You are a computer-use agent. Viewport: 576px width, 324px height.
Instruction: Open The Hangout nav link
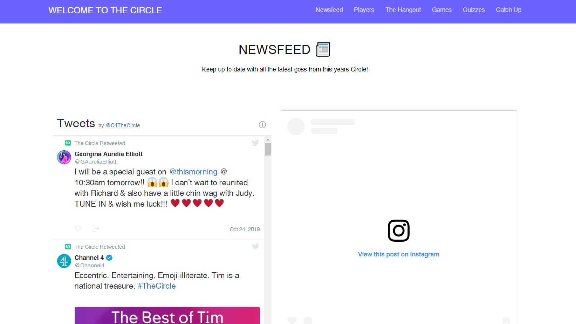coord(403,10)
